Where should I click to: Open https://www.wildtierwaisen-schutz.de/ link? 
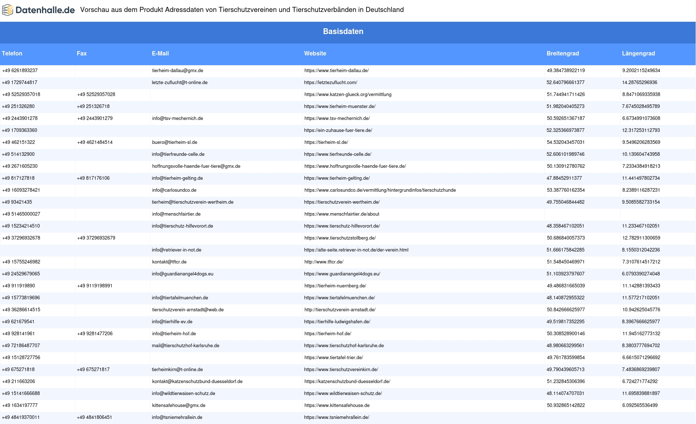(x=343, y=394)
